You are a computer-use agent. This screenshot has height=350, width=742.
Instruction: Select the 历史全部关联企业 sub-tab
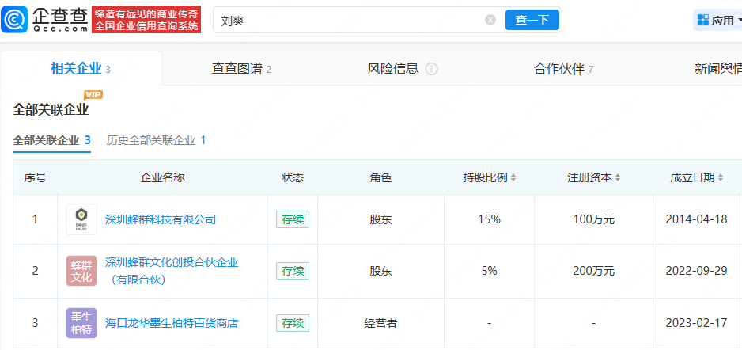tap(156, 140)
